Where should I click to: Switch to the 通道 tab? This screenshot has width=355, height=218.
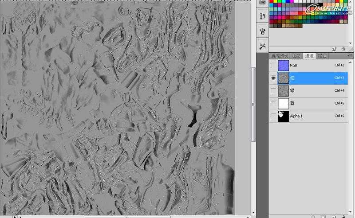point(309,55)
